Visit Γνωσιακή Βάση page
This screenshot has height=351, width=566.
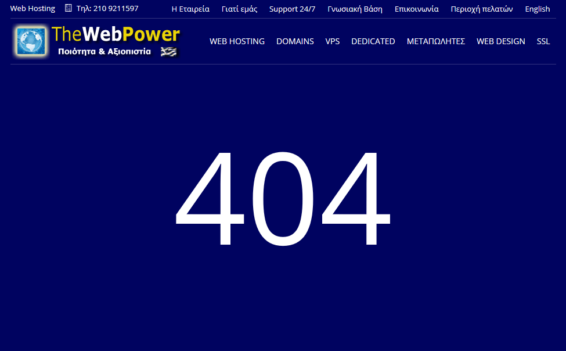pos(355,9)
